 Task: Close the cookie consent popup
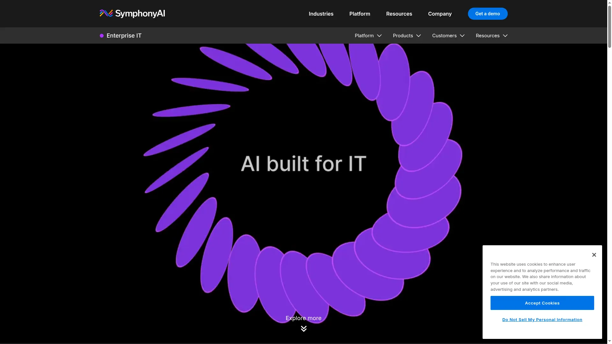coord(594,255)
